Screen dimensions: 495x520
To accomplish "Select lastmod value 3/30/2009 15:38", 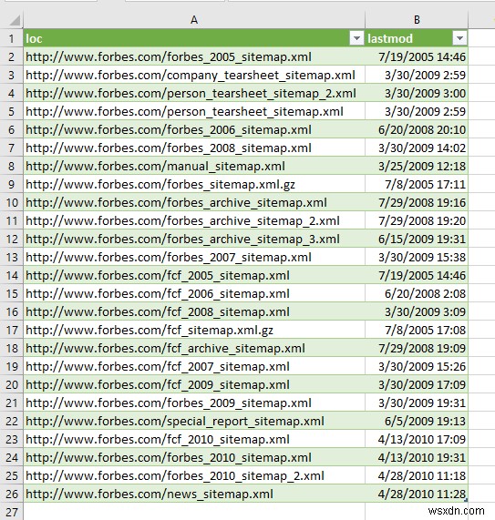I will [x=417, y=258].
